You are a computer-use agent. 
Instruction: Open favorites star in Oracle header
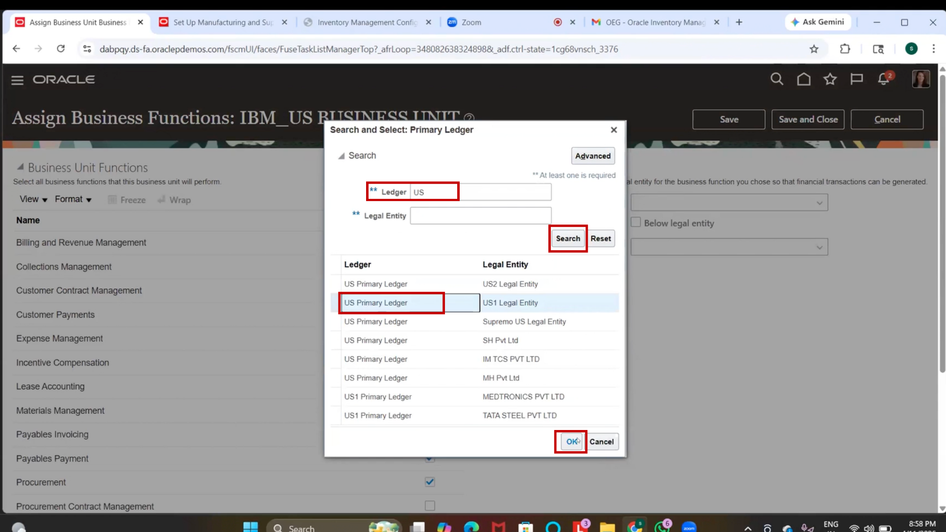(830, 79)
